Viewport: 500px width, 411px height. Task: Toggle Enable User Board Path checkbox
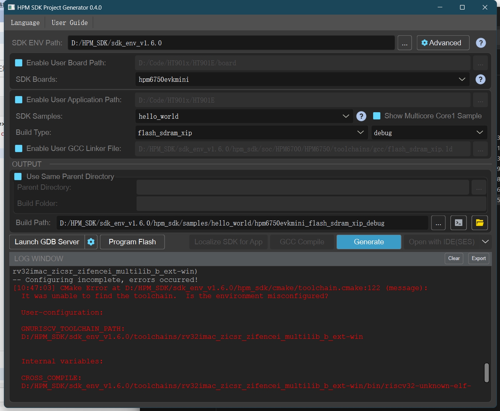(18, 63)
